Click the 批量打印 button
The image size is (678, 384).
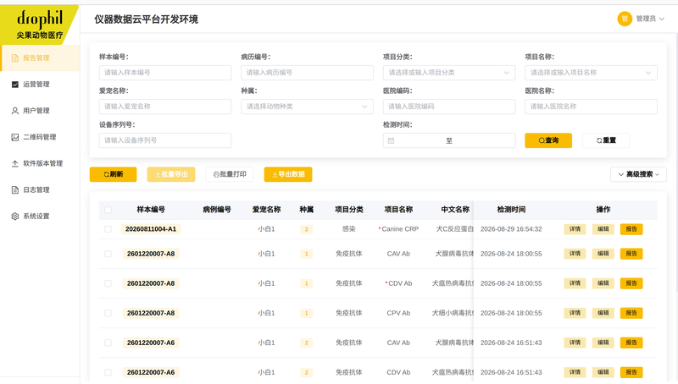[x=230, y=174]
